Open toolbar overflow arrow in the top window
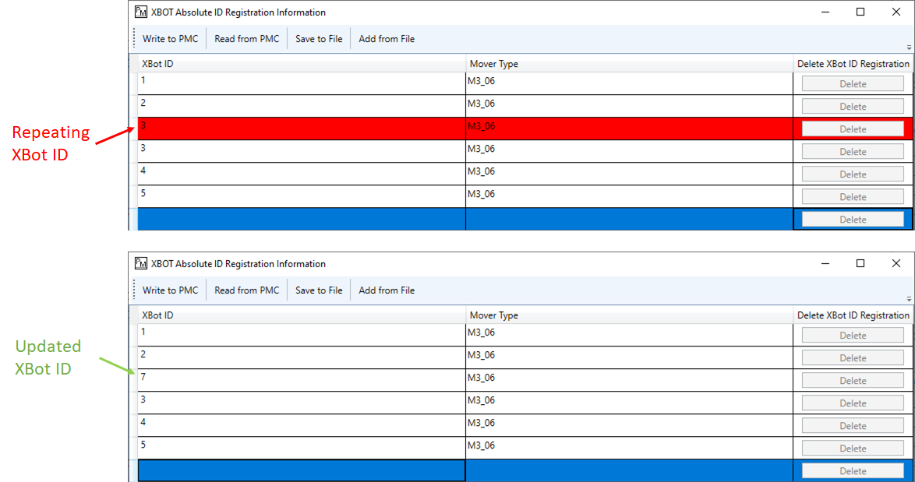The width and height of the screenshot is (915, 482). [x=909, y=47]
